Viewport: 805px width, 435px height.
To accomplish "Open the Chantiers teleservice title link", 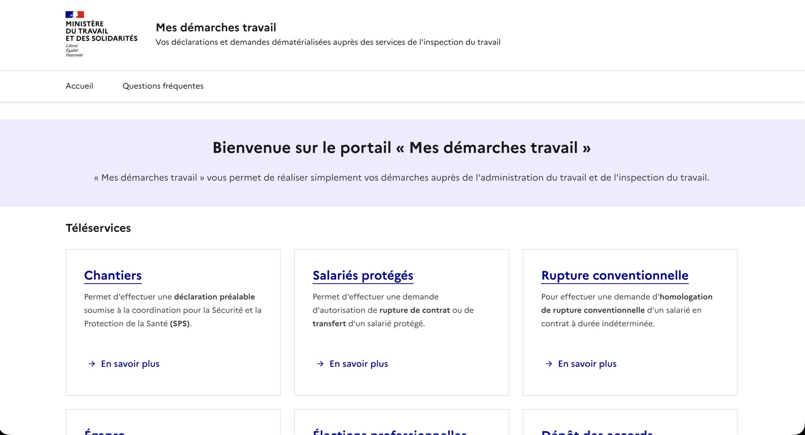I will [113, 275].
